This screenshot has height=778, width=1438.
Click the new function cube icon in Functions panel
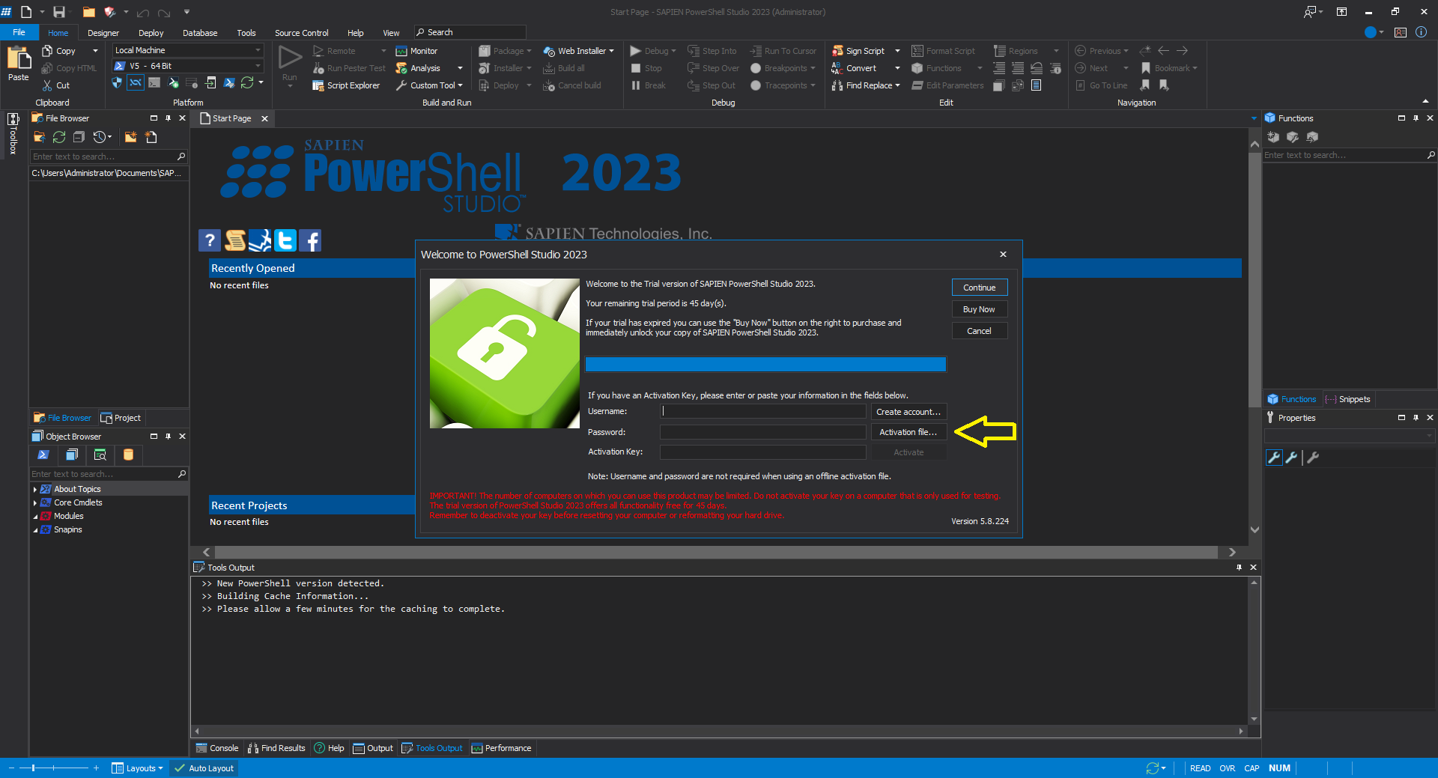(x=1273, y=137)
